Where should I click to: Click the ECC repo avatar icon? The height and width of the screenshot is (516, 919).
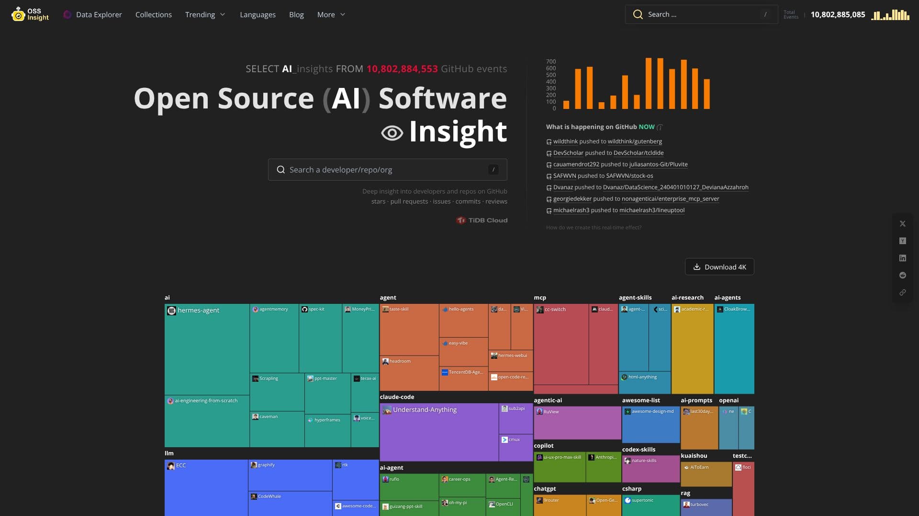tap(170, 465)
